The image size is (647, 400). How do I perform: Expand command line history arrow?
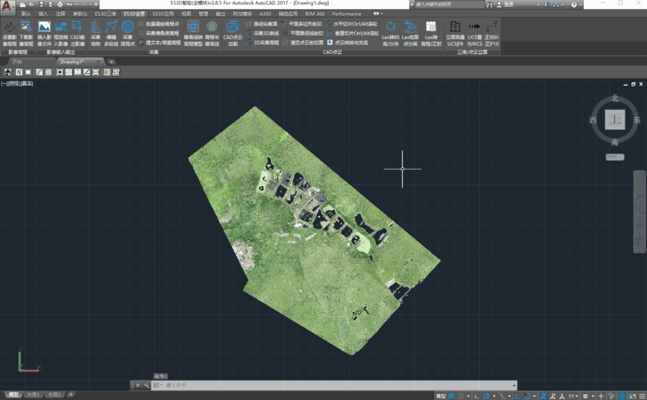[514, 385]
